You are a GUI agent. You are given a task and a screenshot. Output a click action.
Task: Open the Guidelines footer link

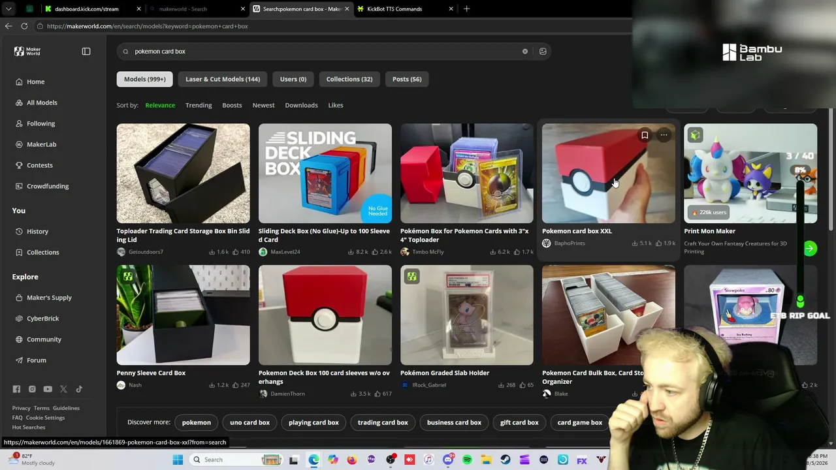tap(66, 408)
